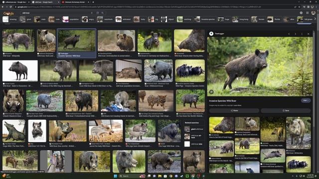319x179 pixels.
Task: Click the Treehugger source logo in preview
Action: tap(211, 34)
